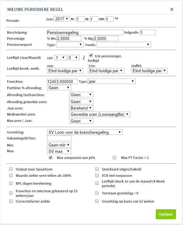This screenshot has height=225, width=183.
Task: Open Afronding Uurfranchise dropdown
Action: point(81,95)
